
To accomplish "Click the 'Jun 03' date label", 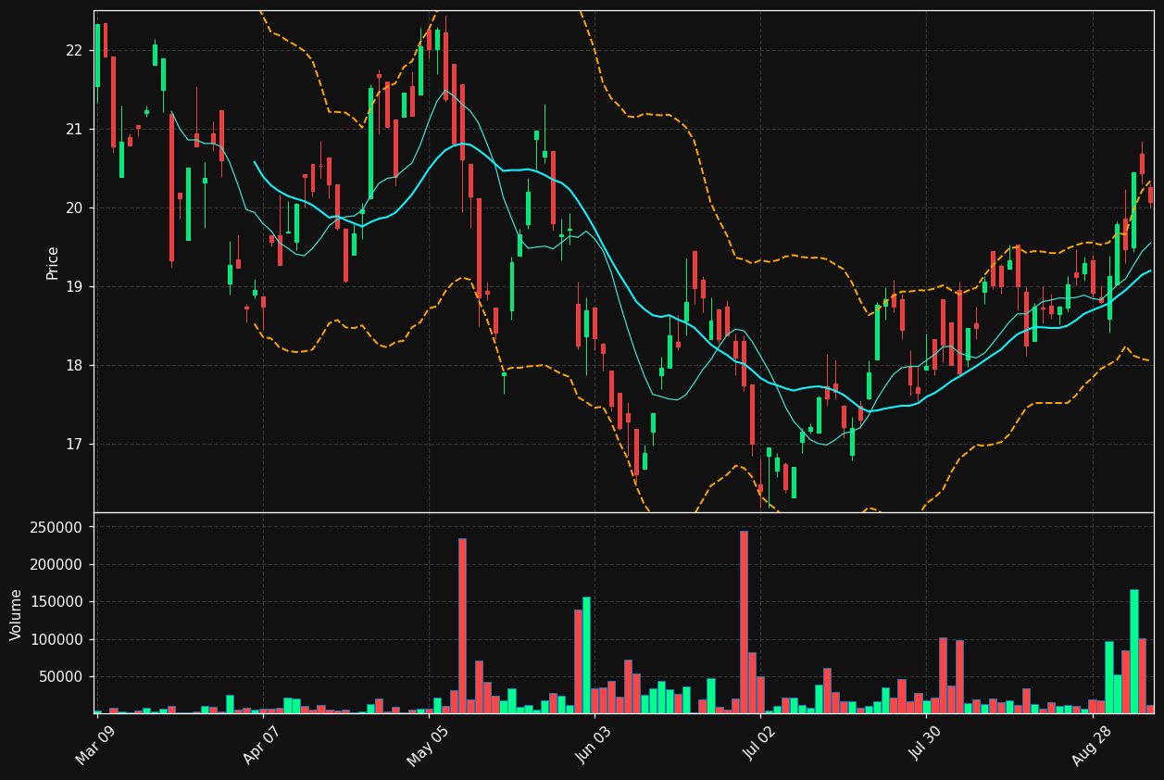I will pos(594,745).
